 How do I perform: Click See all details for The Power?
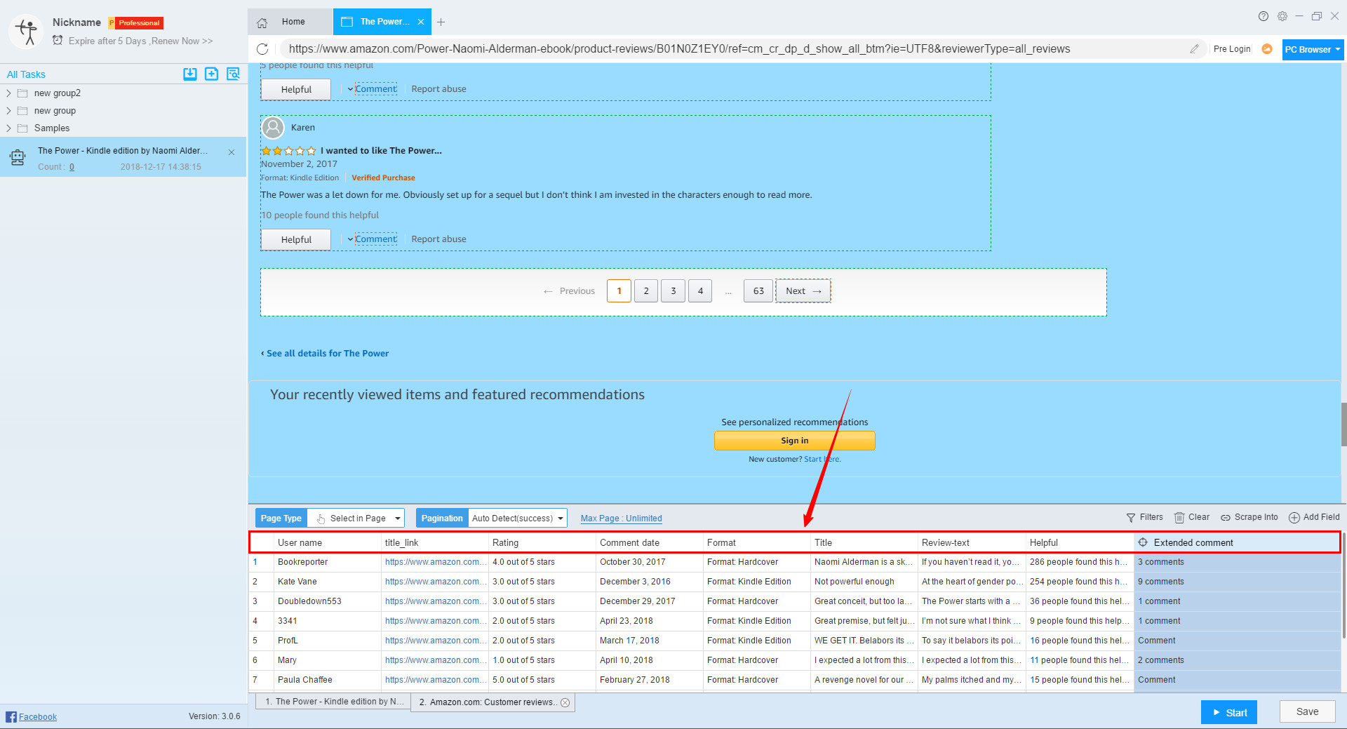click(327, 354)
